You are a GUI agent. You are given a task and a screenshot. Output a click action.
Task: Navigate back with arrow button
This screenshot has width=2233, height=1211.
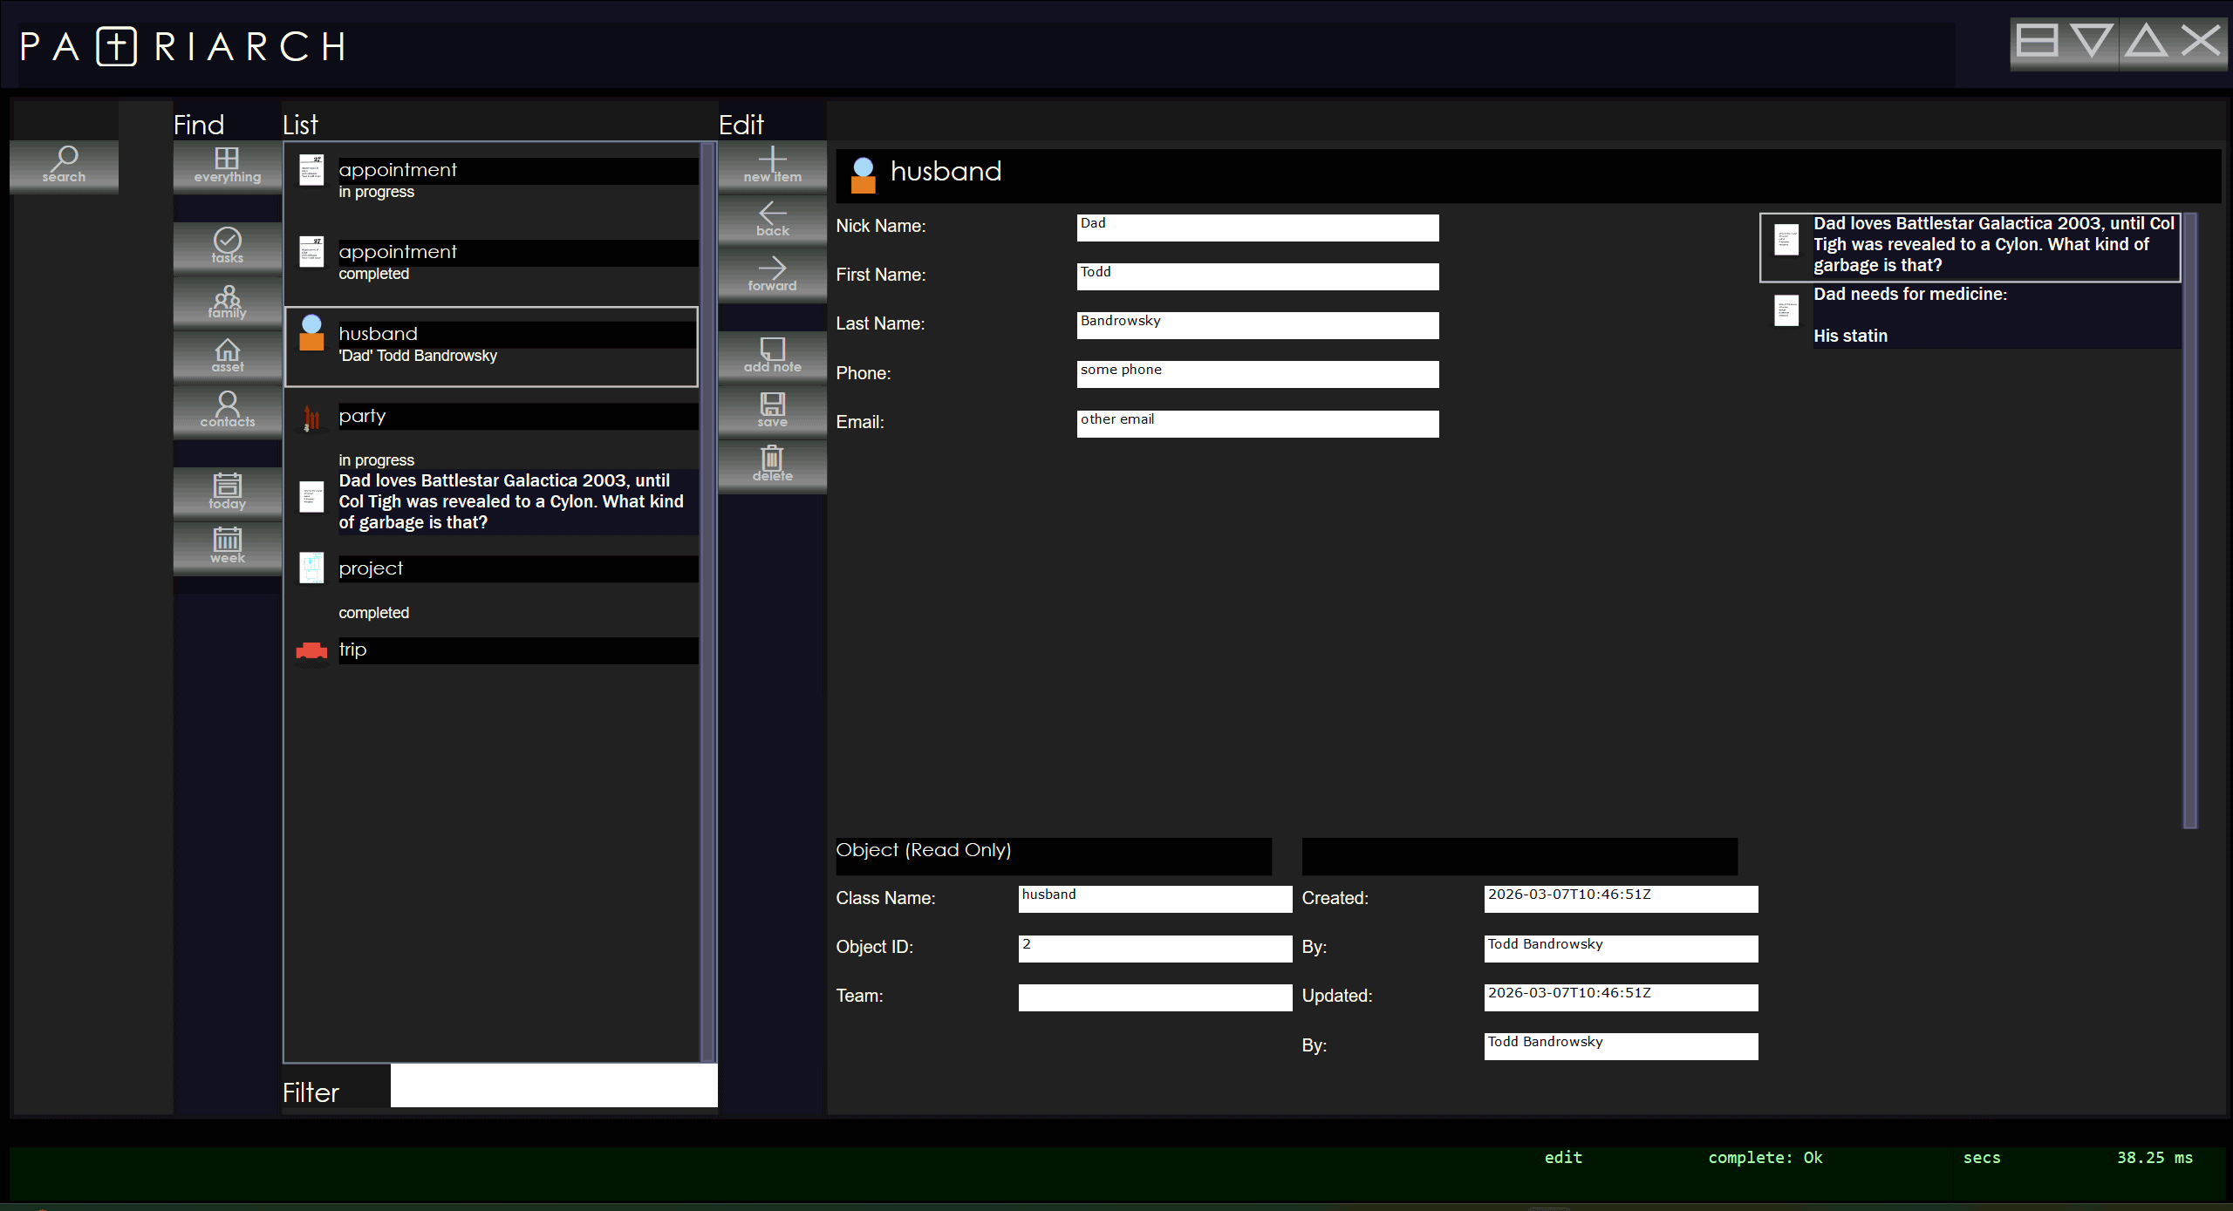(x=772, y=219)
